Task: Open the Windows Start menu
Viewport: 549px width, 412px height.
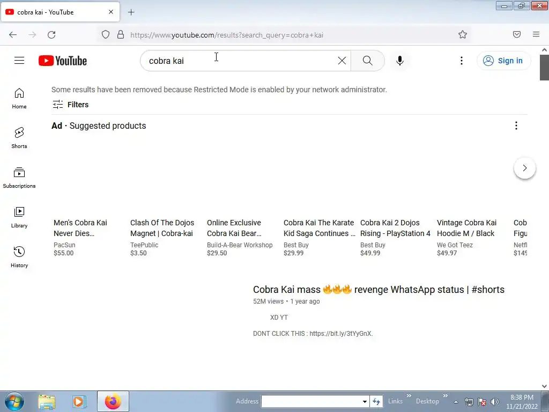Action: click(14, 401)
